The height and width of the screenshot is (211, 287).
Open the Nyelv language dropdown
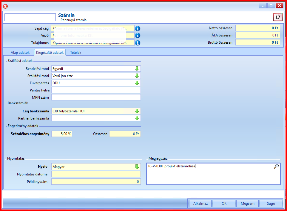137,167
